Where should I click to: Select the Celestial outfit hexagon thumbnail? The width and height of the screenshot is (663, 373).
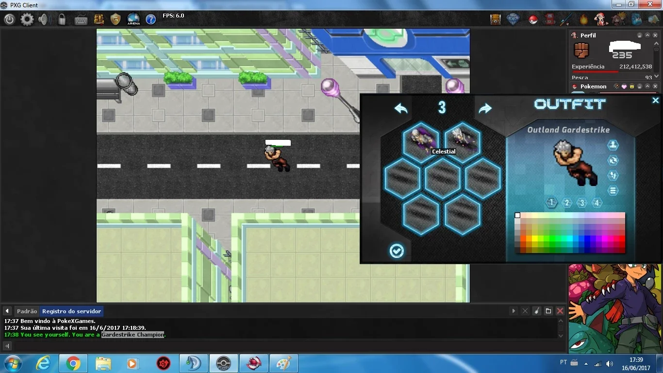[x=421, y=140]
